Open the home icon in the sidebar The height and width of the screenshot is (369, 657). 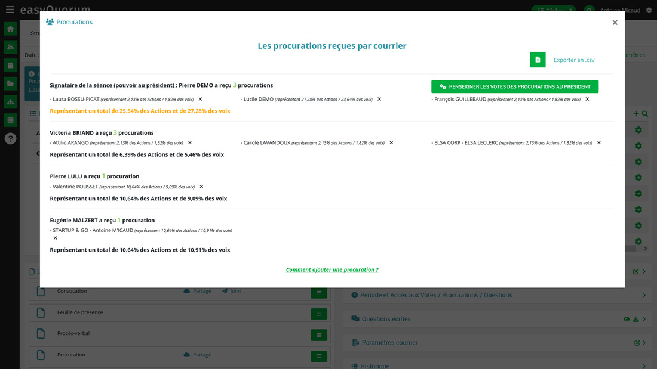(10, 29)
